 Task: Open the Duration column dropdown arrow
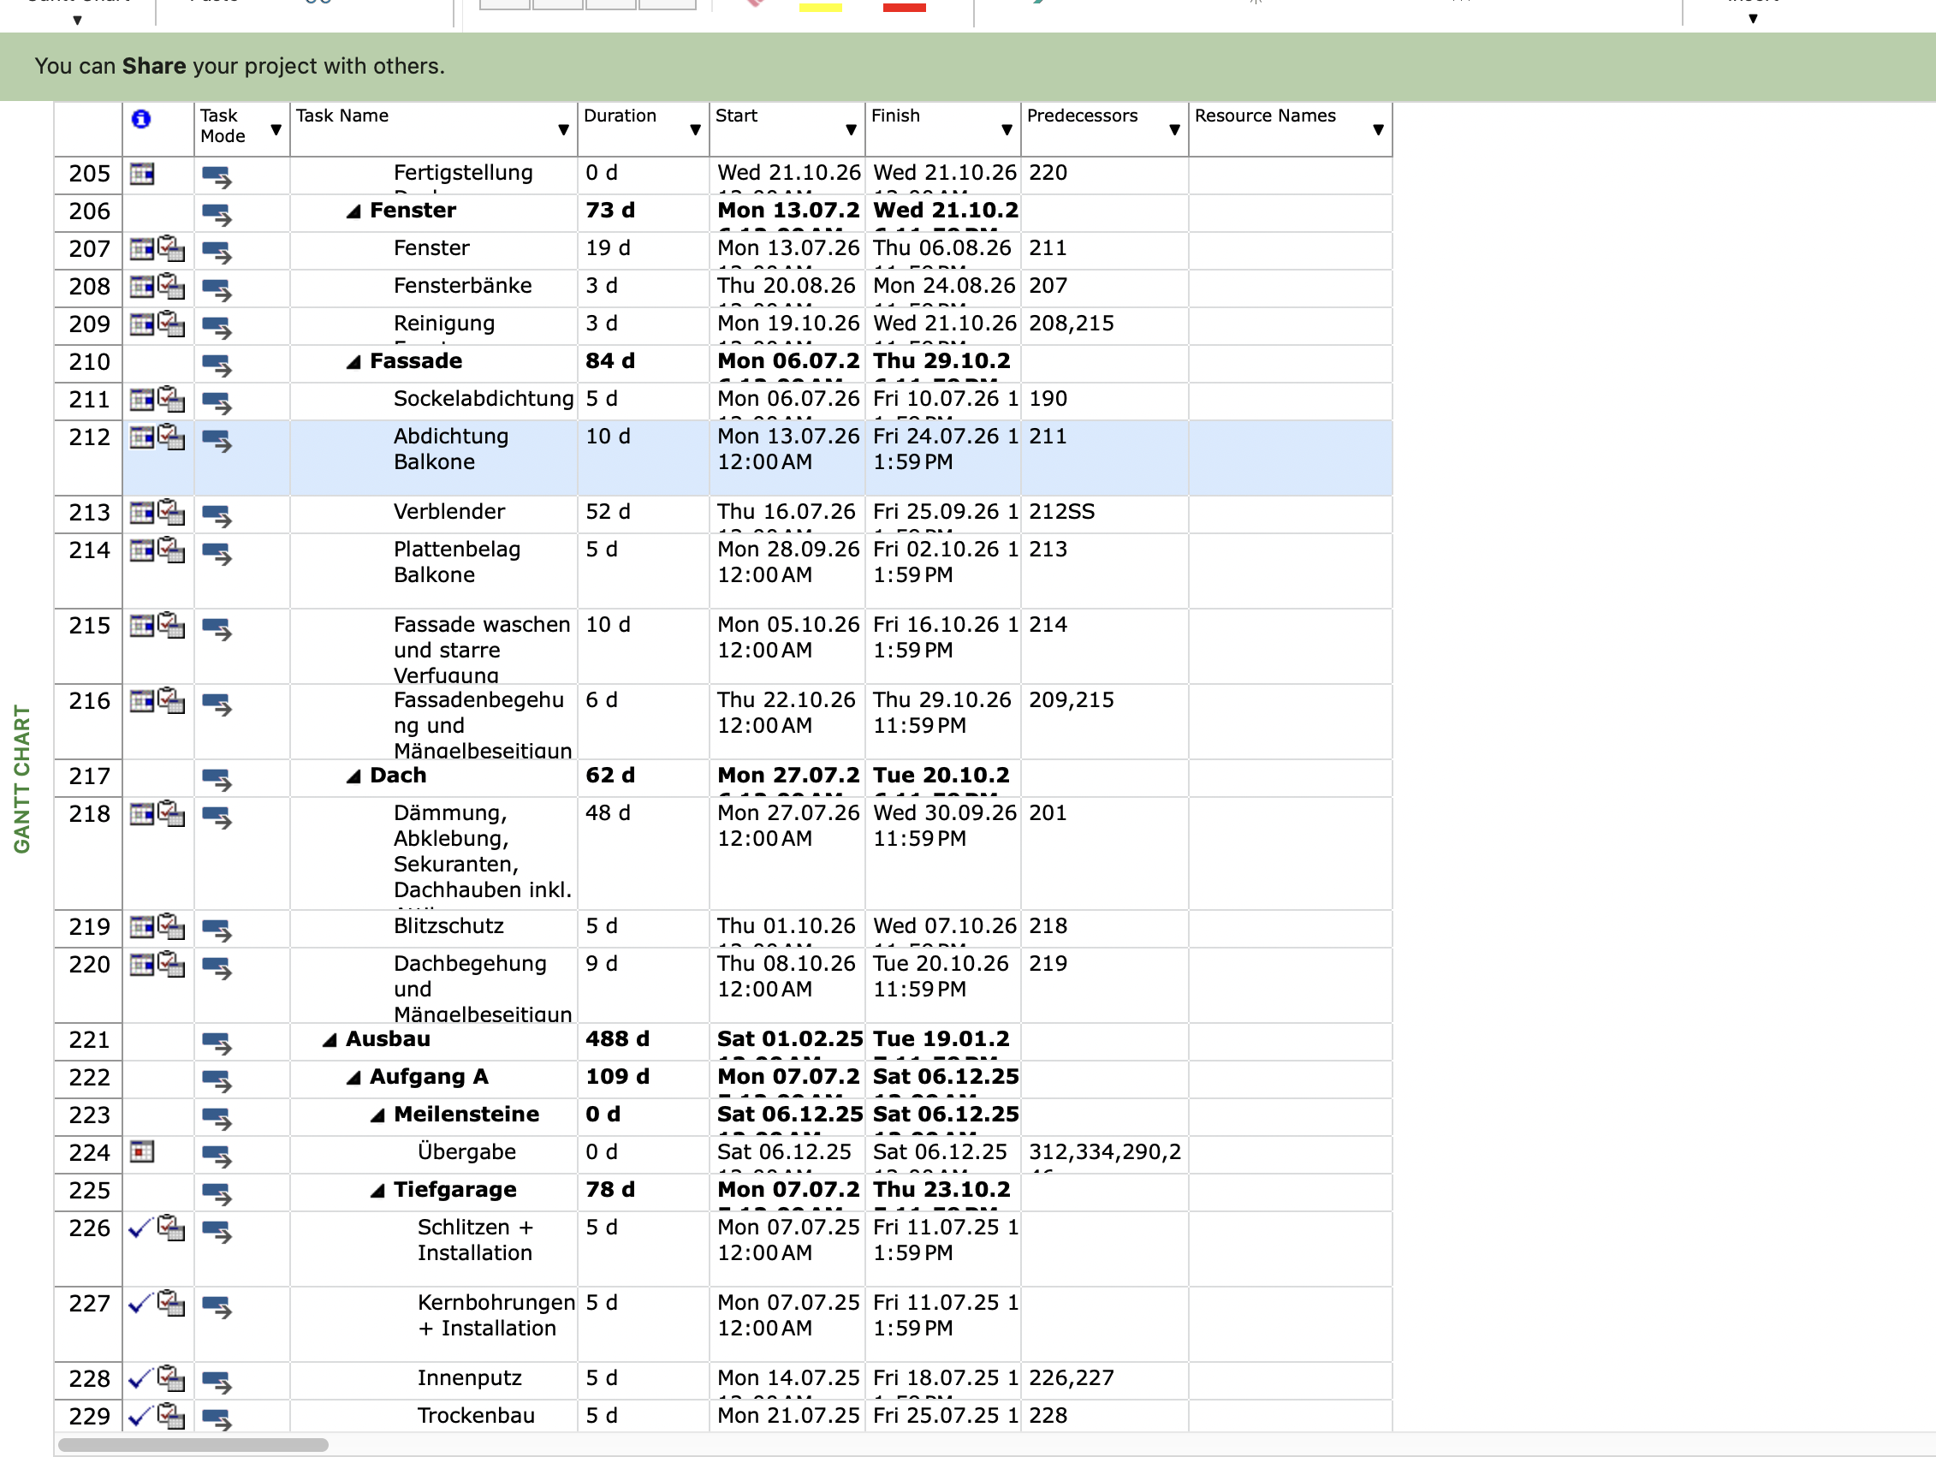695,130
